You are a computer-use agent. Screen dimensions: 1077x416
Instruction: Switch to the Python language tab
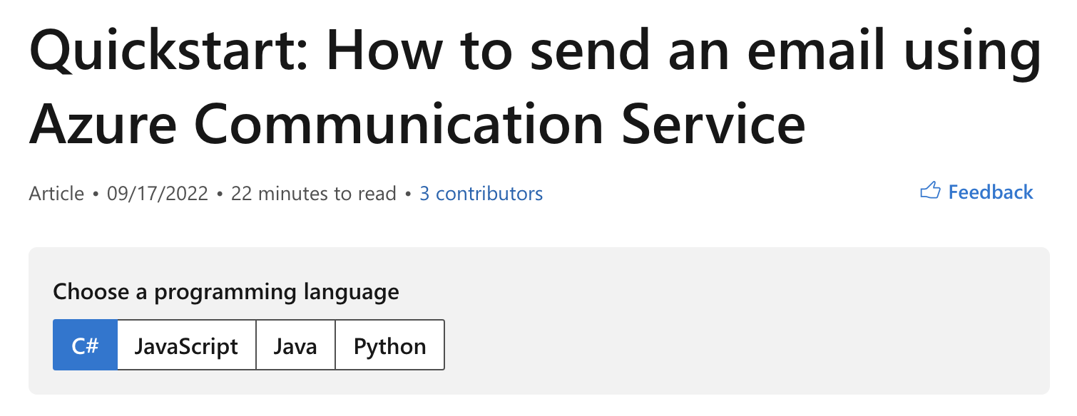click(x=390, y=345)
